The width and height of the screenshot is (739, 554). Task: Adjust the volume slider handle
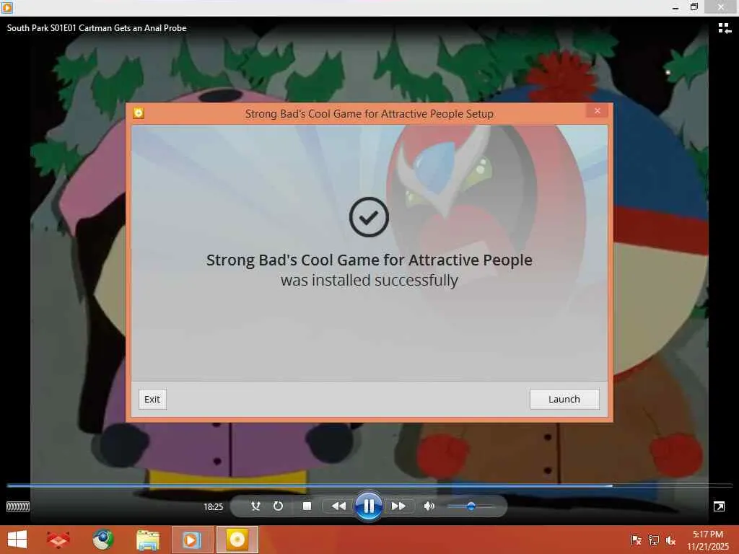pos(471,506)
